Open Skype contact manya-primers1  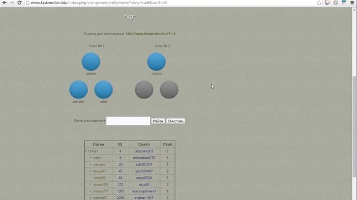pos(144,191)
